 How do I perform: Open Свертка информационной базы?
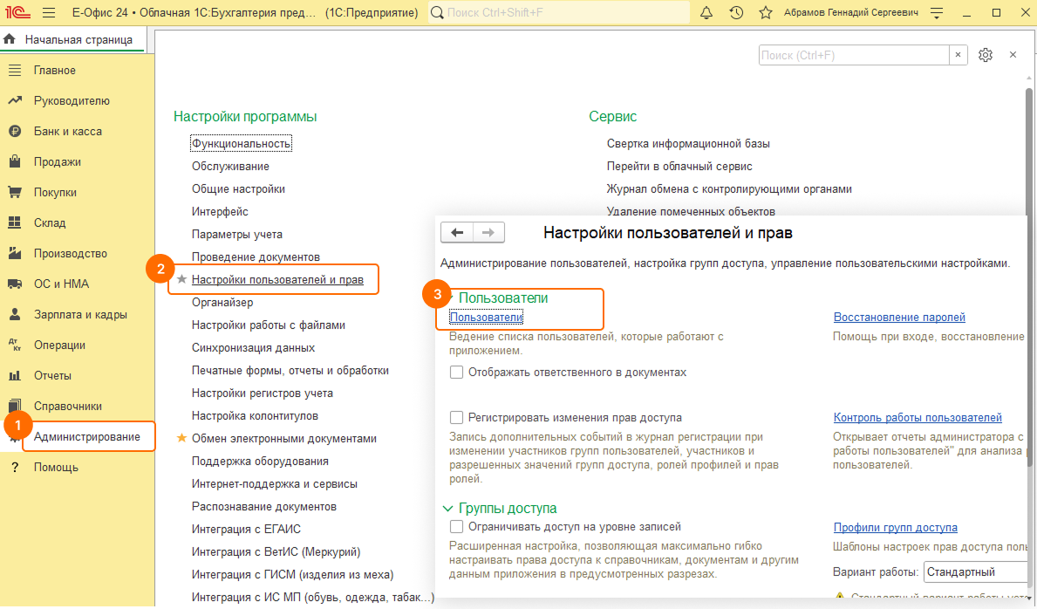click(688, 144)
